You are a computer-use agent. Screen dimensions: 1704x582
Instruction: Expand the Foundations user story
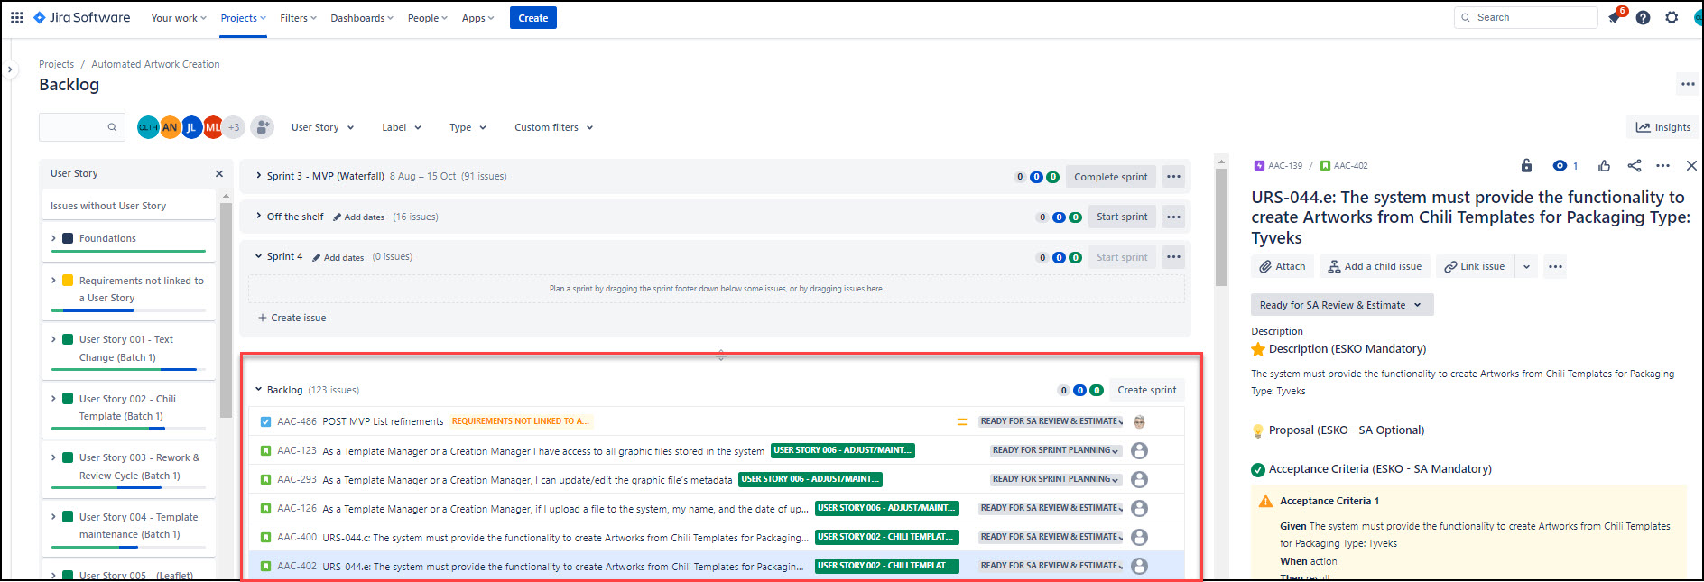pos(53,238)
